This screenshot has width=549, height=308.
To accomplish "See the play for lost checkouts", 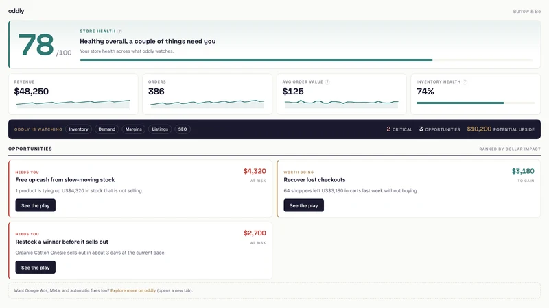I will (x=303, y=205).
